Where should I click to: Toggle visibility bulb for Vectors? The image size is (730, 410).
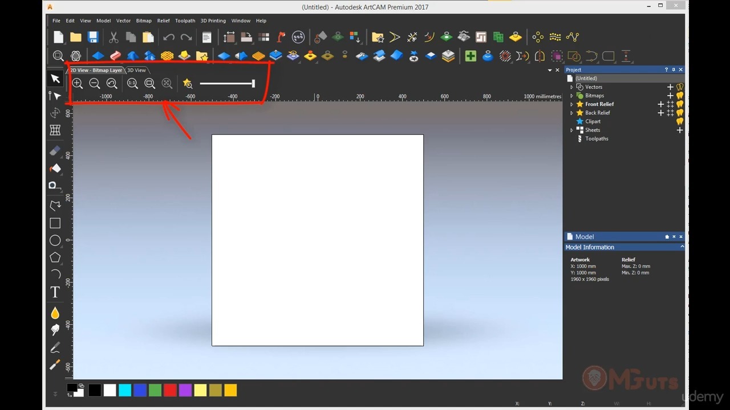680,87
